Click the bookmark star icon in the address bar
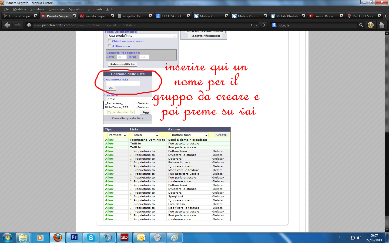 pyautogui.click(x=251, y=25)
